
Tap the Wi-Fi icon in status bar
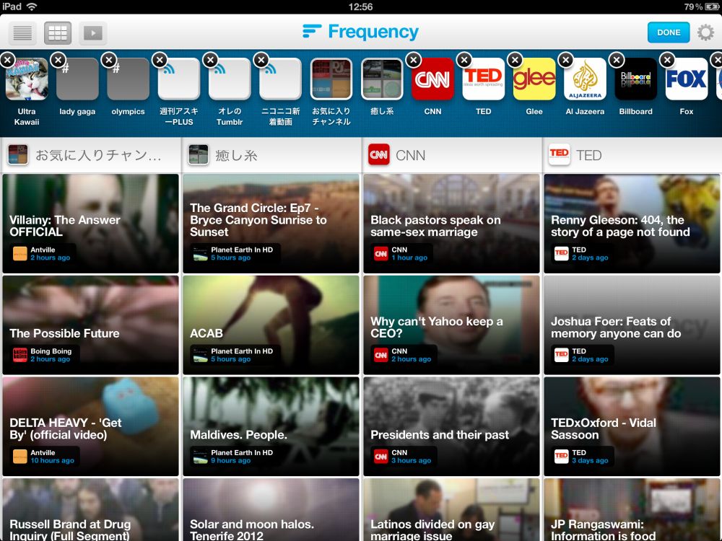(x=31, y=6)
